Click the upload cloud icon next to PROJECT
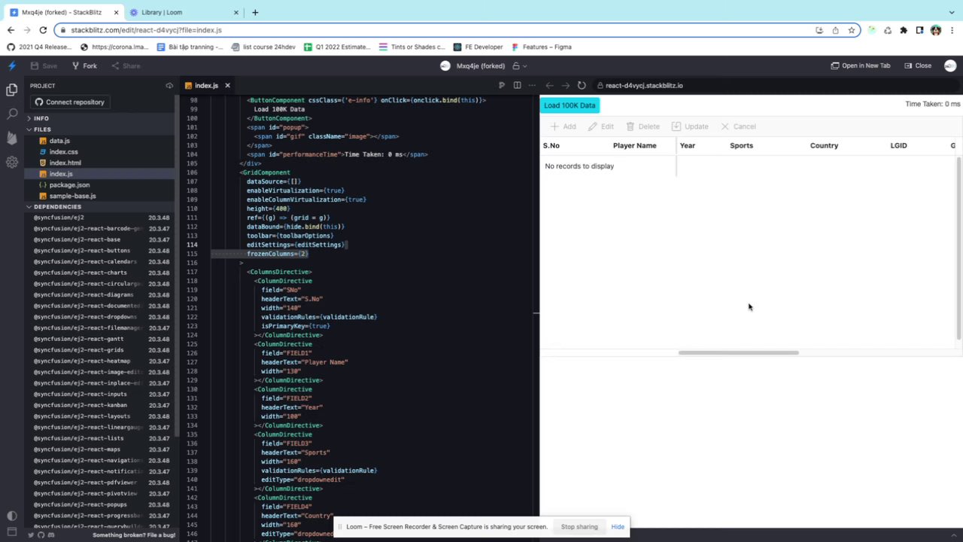 pyautogui.click(x=169, y=86)
